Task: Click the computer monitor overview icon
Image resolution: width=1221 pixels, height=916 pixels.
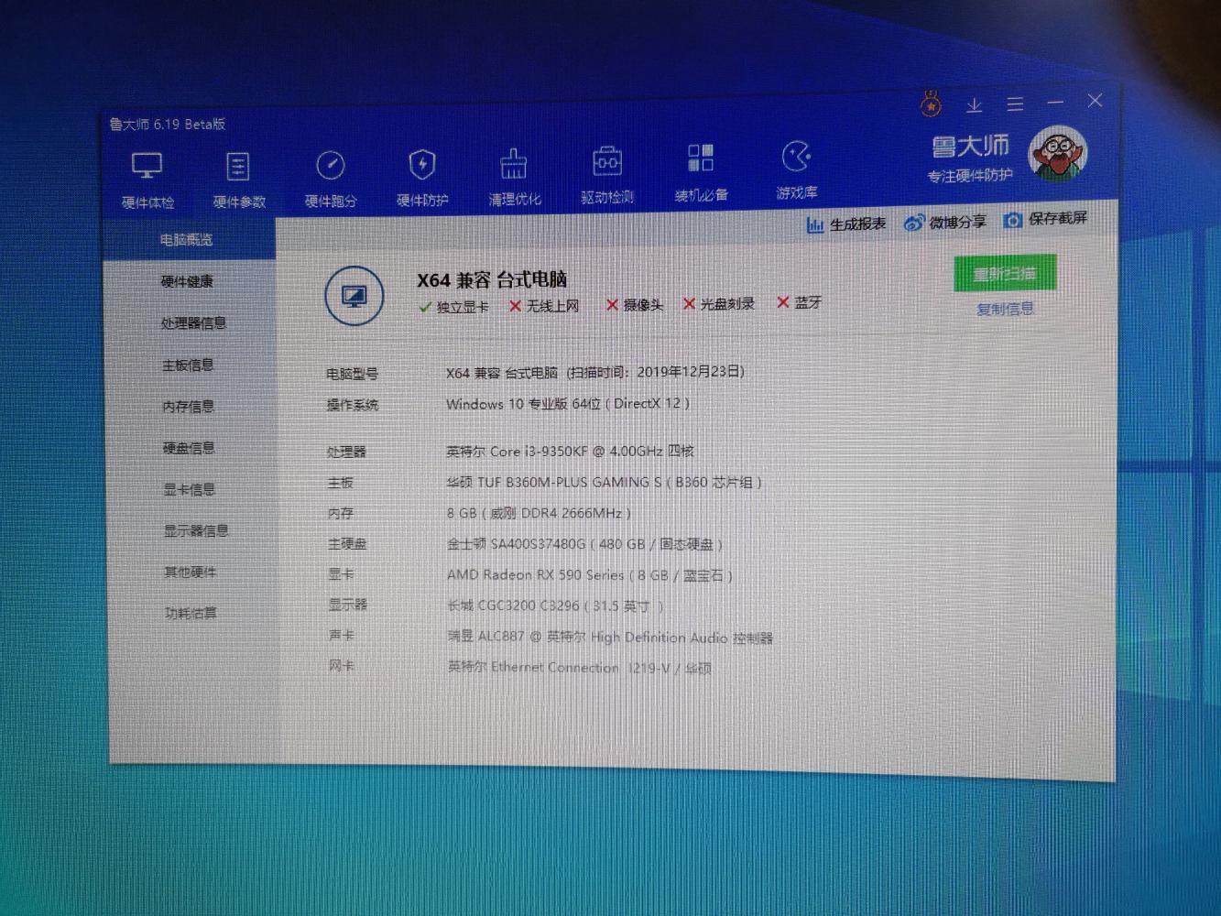Action: [354, 296]
